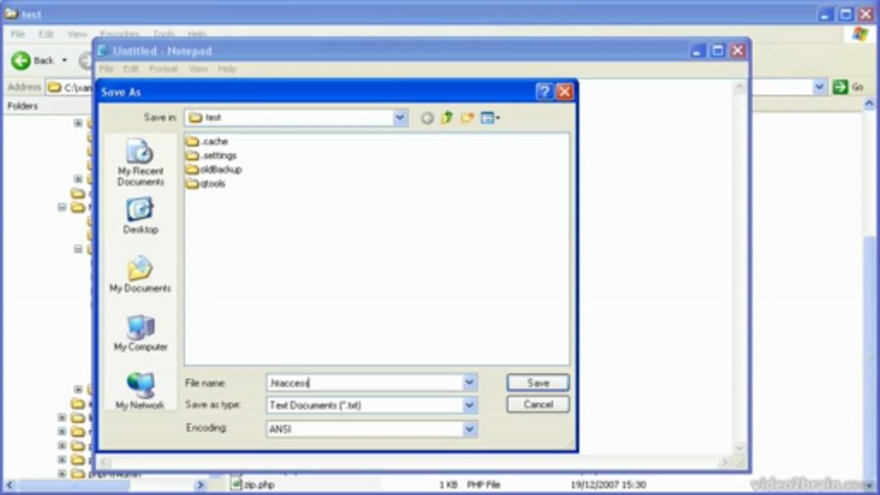Viewport: 880px width, 495px height.
Task: Open the Encoding dropdown
Action: click(x=470, y=429)
